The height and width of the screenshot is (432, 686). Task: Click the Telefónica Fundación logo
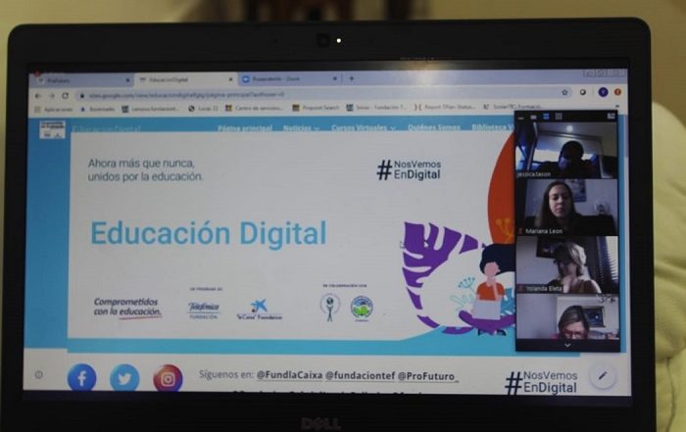coord(204,308)
